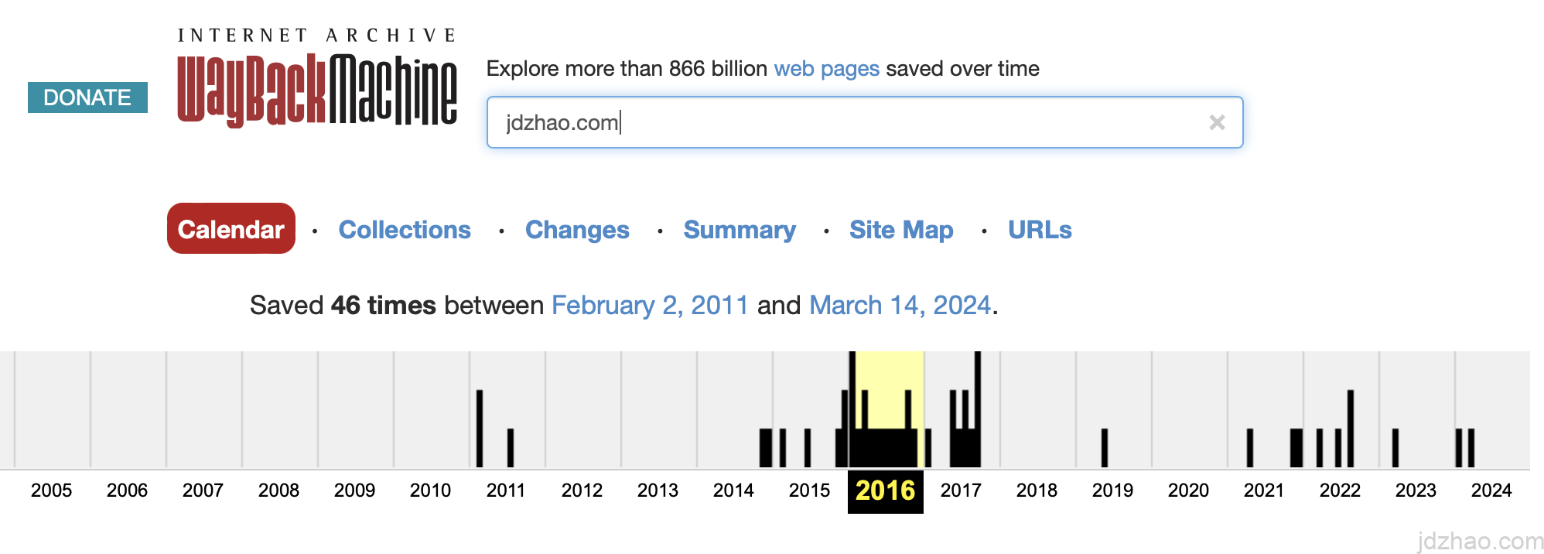Select year 2005 on the timeline

51,491
